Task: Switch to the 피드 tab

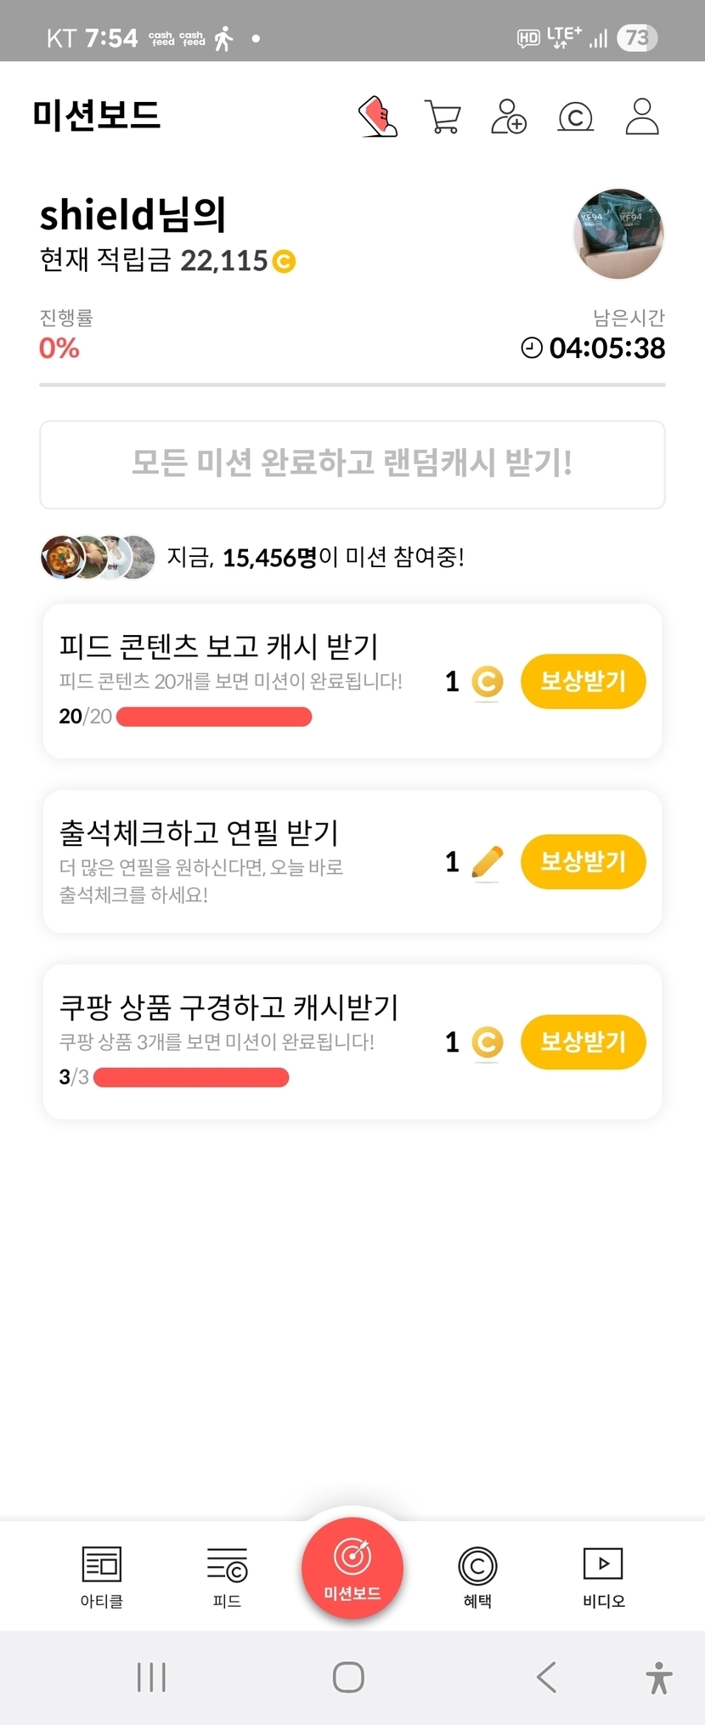Action: pos(227,1577)
